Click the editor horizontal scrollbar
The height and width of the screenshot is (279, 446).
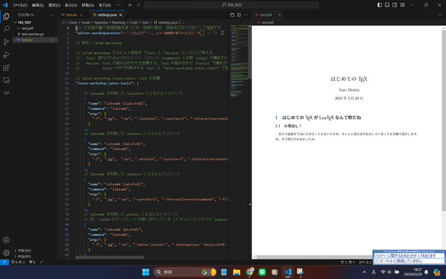[x=110, y=257]
